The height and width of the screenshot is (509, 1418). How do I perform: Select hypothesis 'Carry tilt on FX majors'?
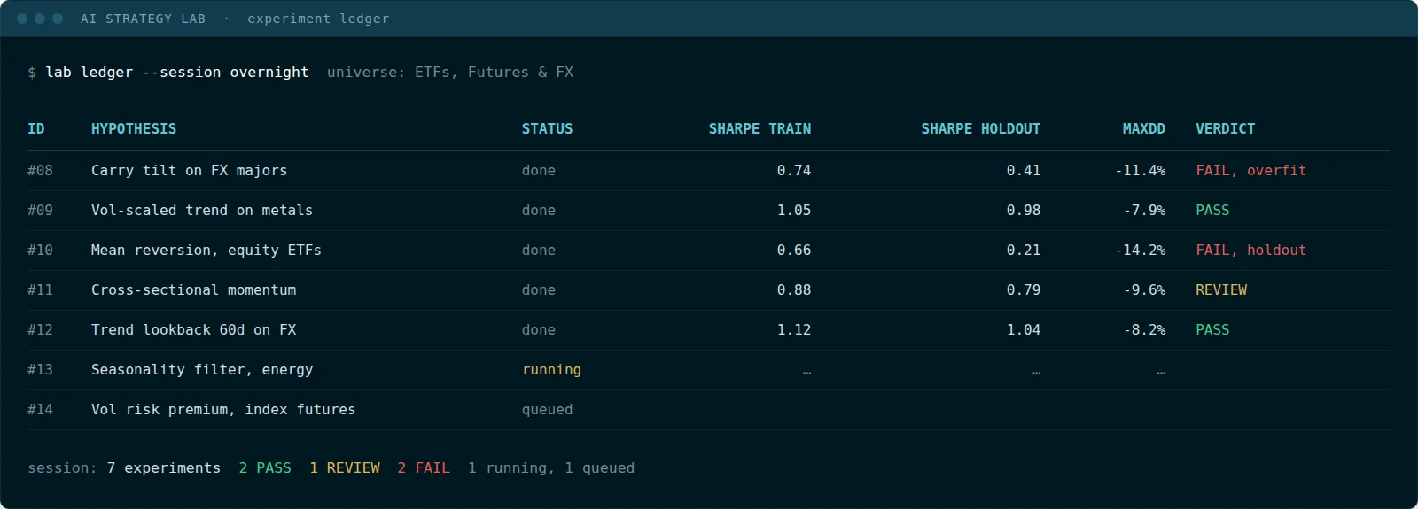pos(189,171)
